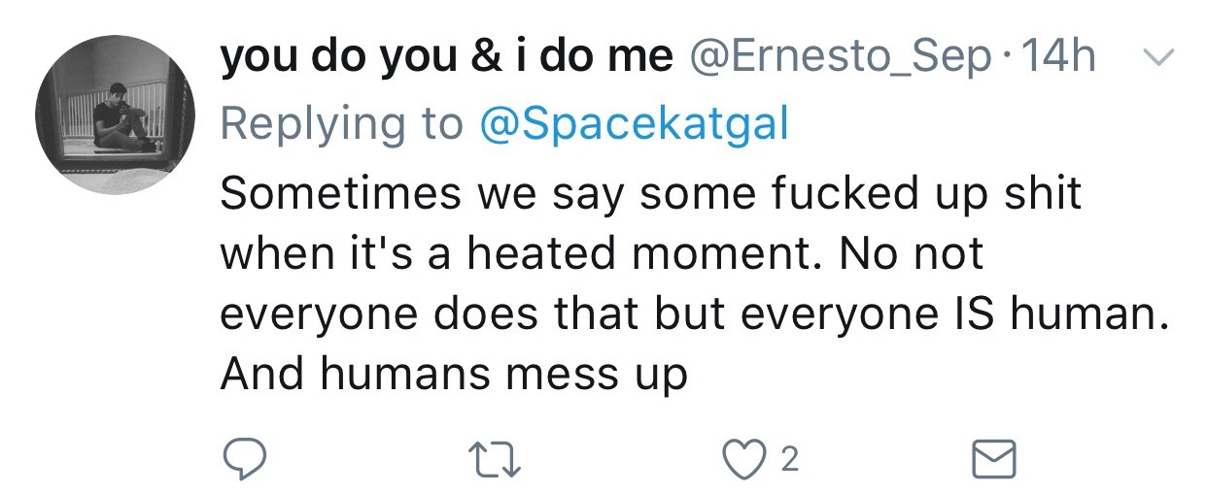Click the line "when it's a heated moment"
The height and width of the screenshot is (494, 1207).
click(x=602, y=254)
